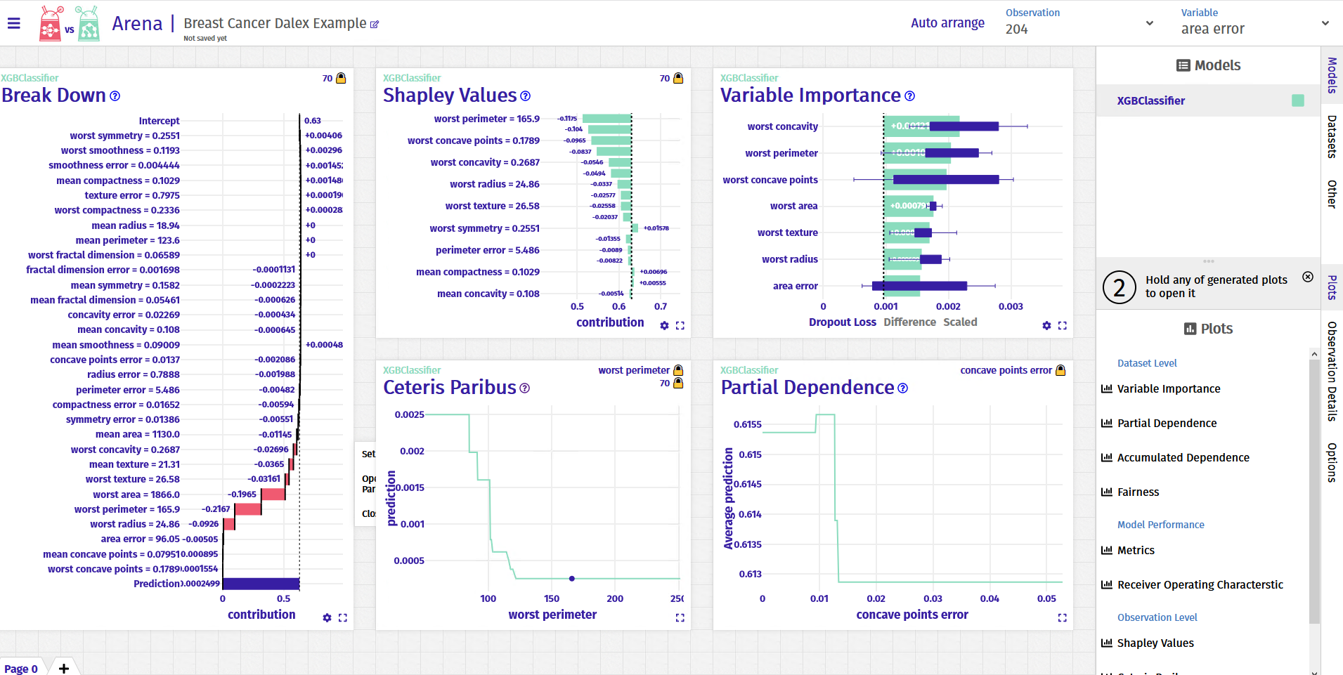Close the 'Hold any of generated plots' hint
Viewport: 1343px width, 675px height.
(x=1308, y=277)
